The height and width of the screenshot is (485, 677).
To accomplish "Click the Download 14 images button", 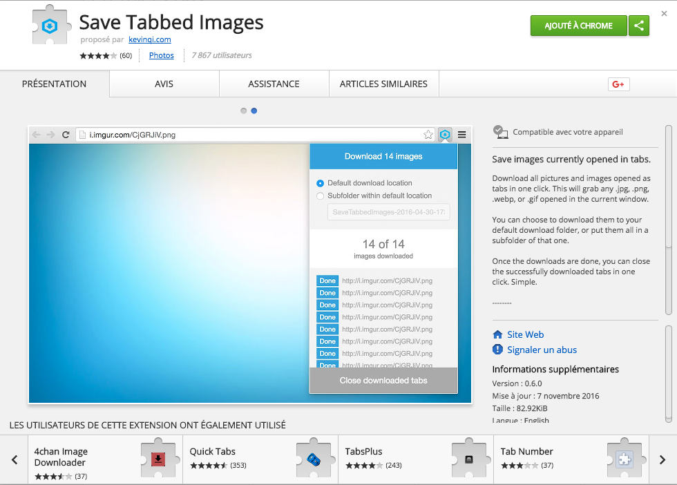I will point(383,156).
